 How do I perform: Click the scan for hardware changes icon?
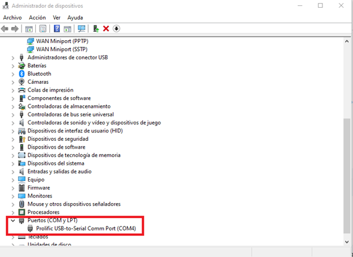tap(82, 29)
